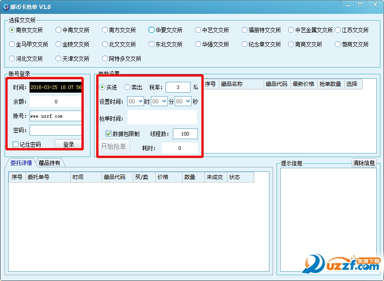Click 清除信息 button
The height and width of the screenshot is (281, 384).
pyautogui.click(x=364, y=163)
